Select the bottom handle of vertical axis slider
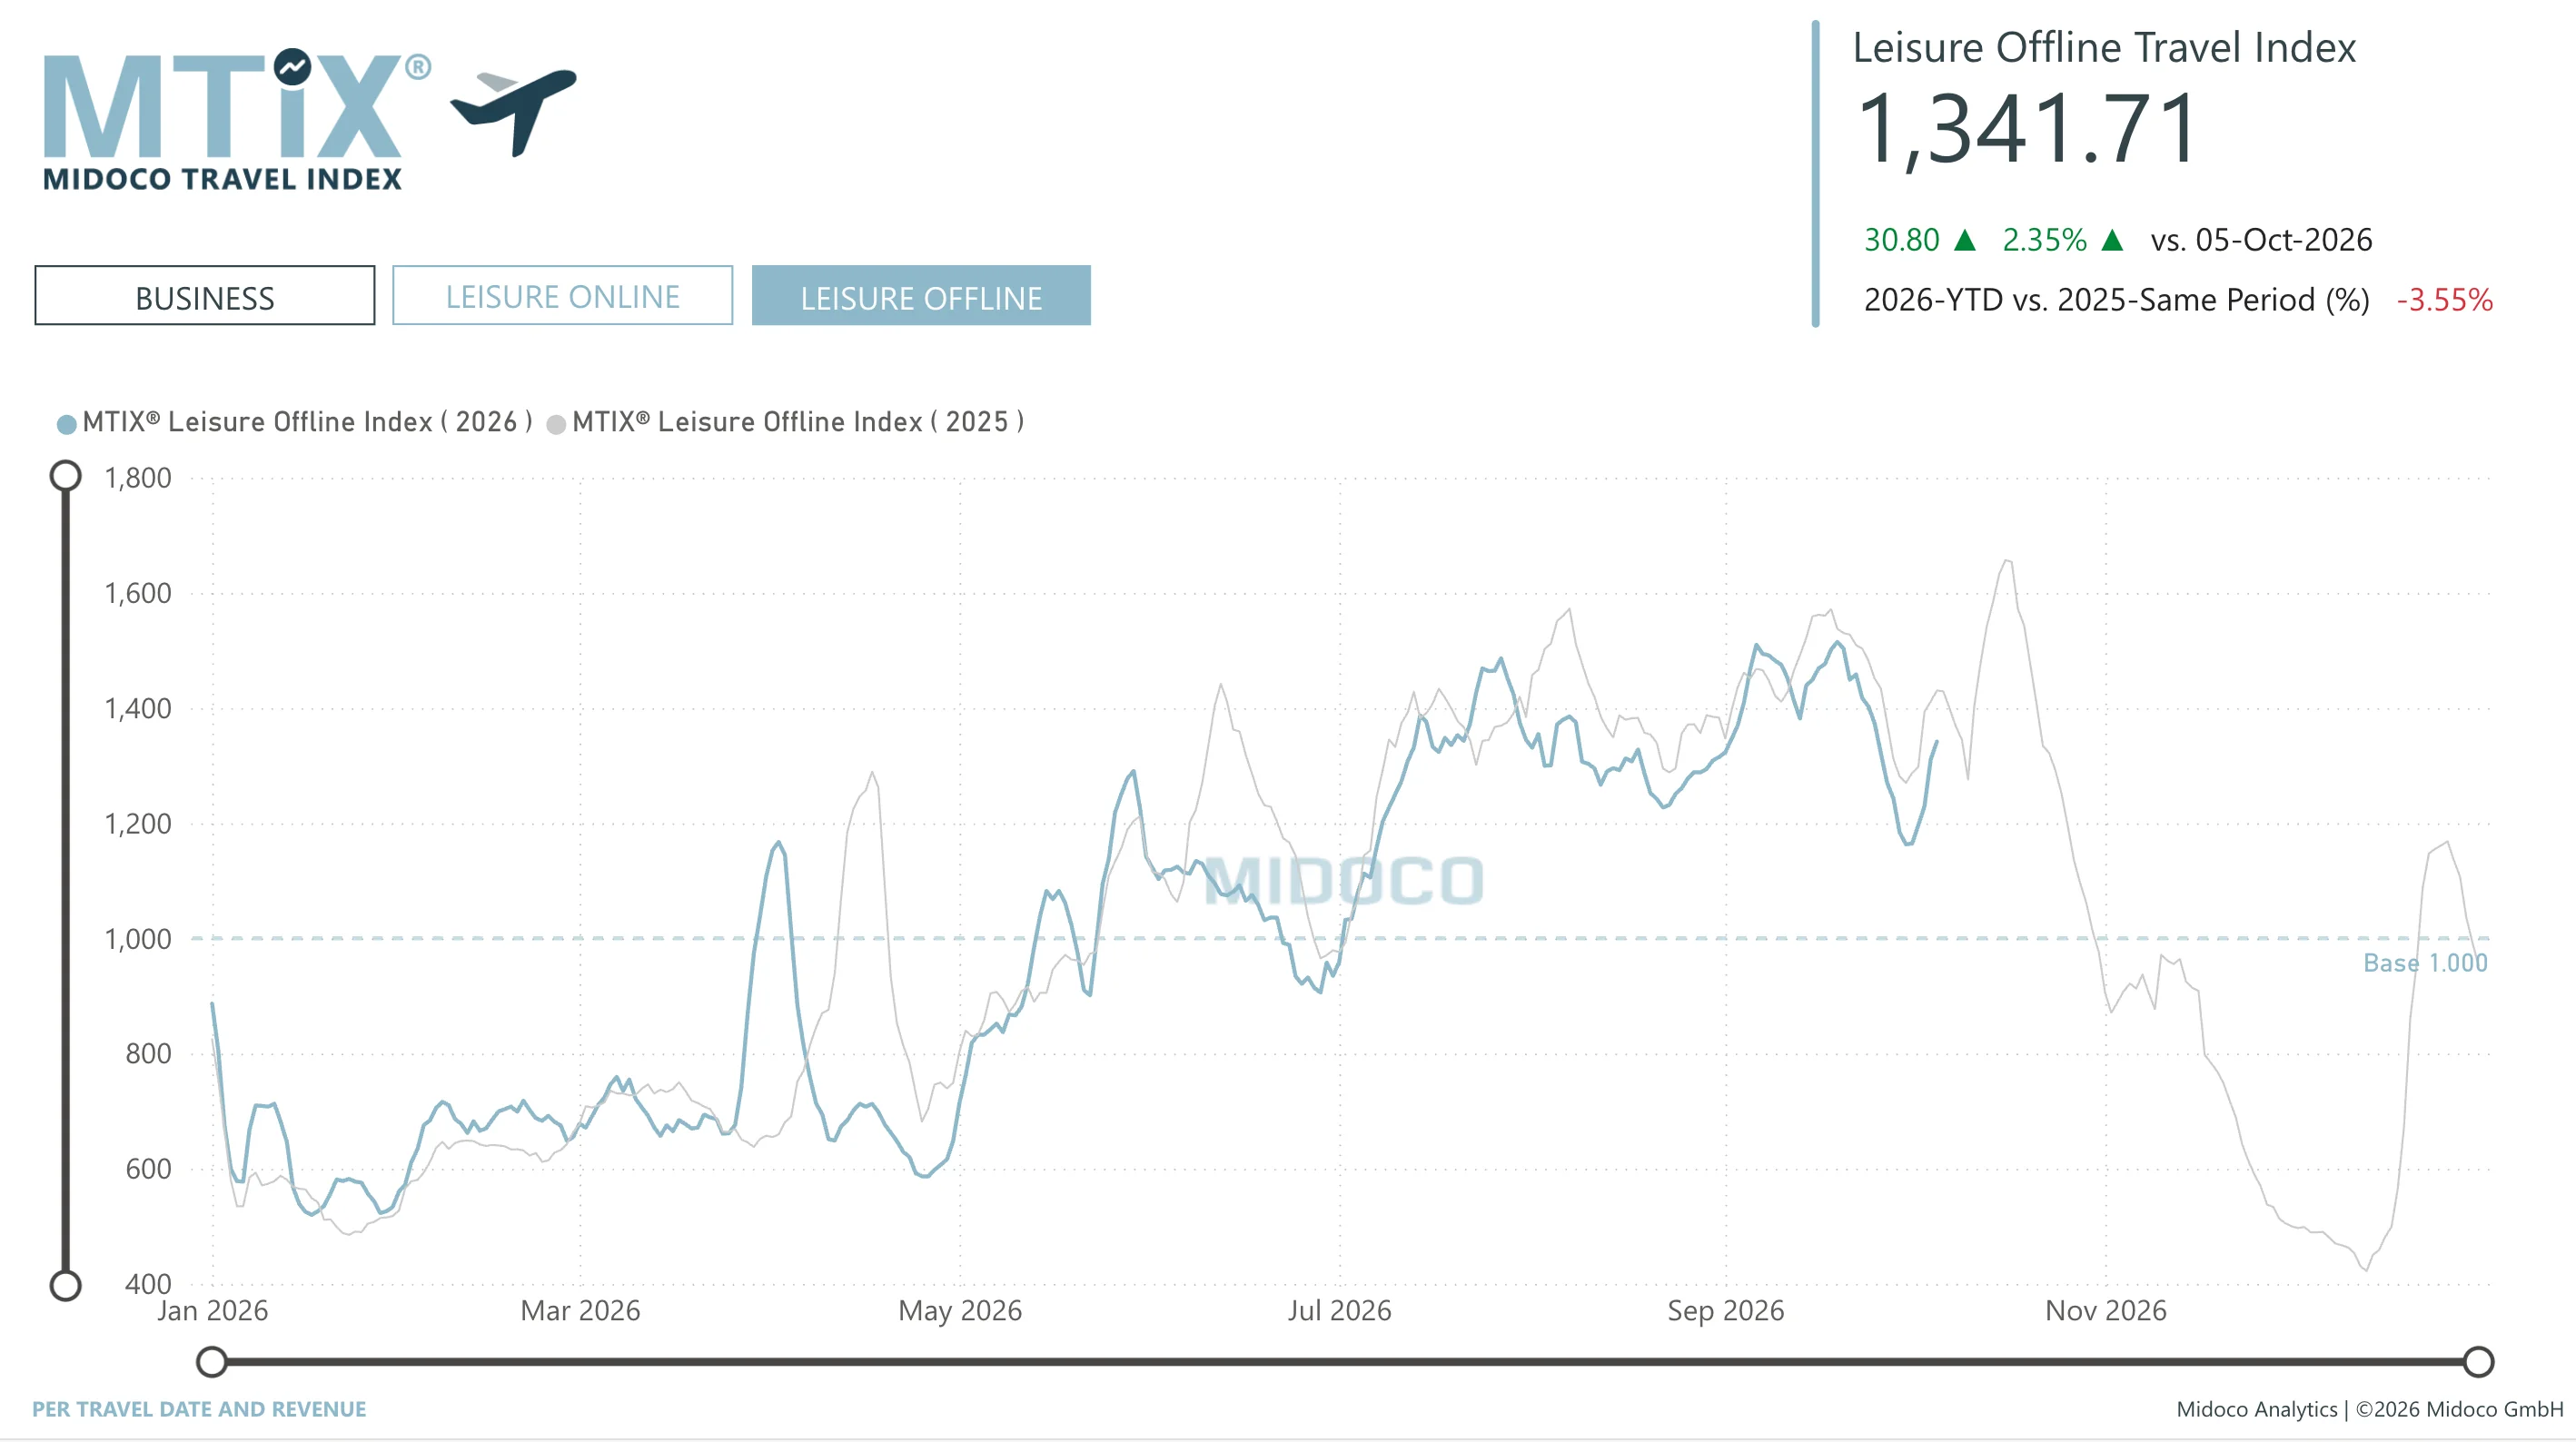Screen dimensions: 2576x1442 [x=66, y=1285]
